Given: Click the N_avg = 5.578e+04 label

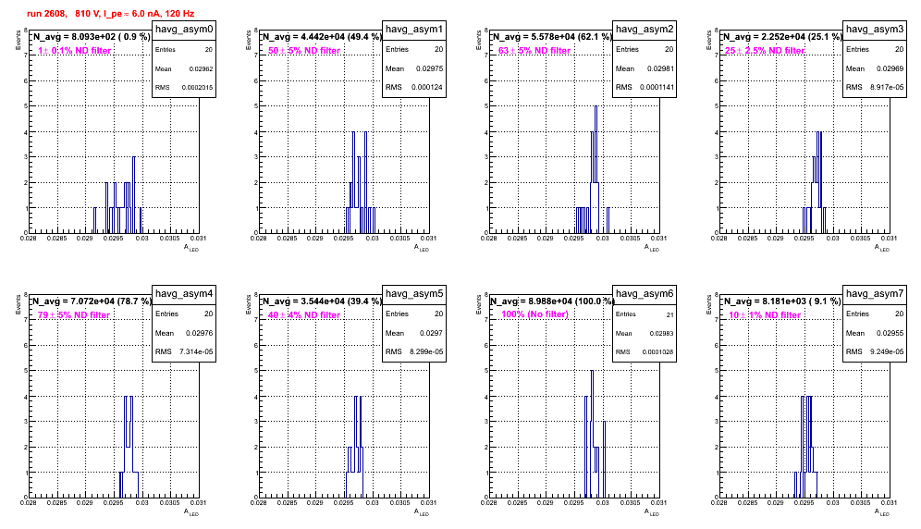Looking at the screenshot, I should pos(551,36).
